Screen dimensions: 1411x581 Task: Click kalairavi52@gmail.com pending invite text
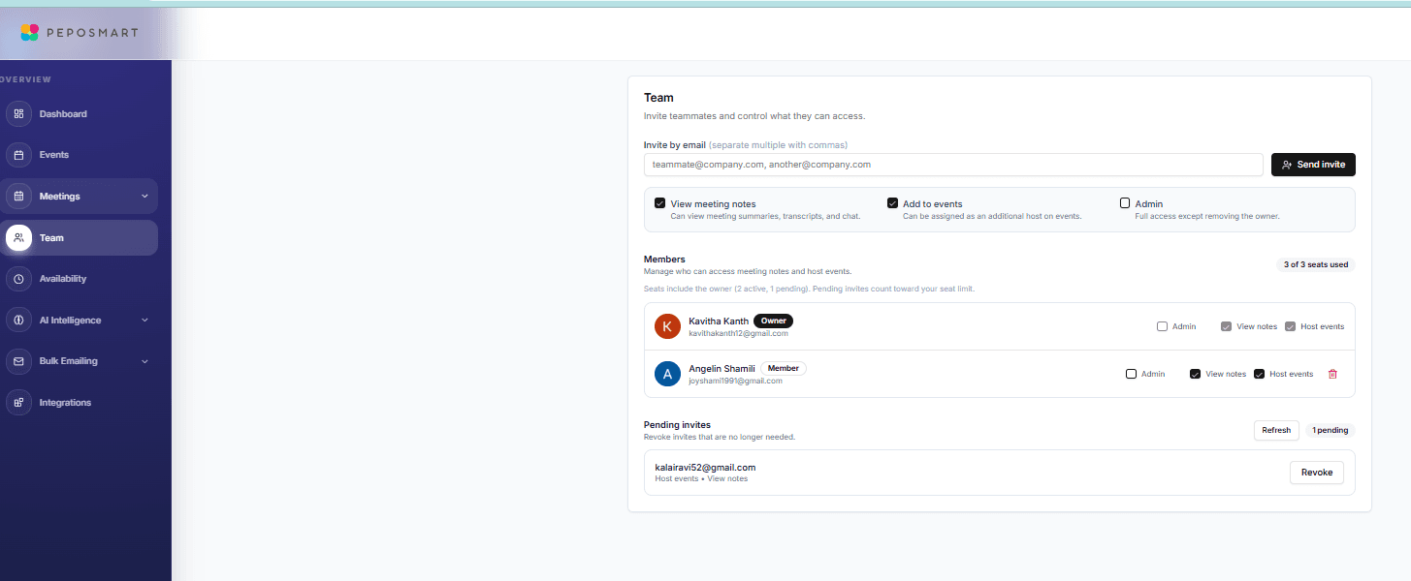[x=705, y=468]
